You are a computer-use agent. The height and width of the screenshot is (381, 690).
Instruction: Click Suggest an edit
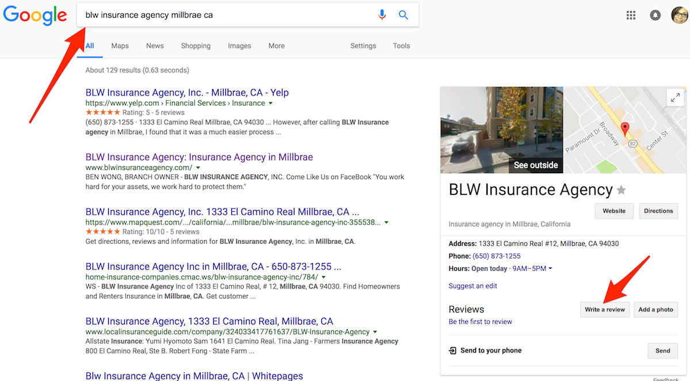click(473, 286)
